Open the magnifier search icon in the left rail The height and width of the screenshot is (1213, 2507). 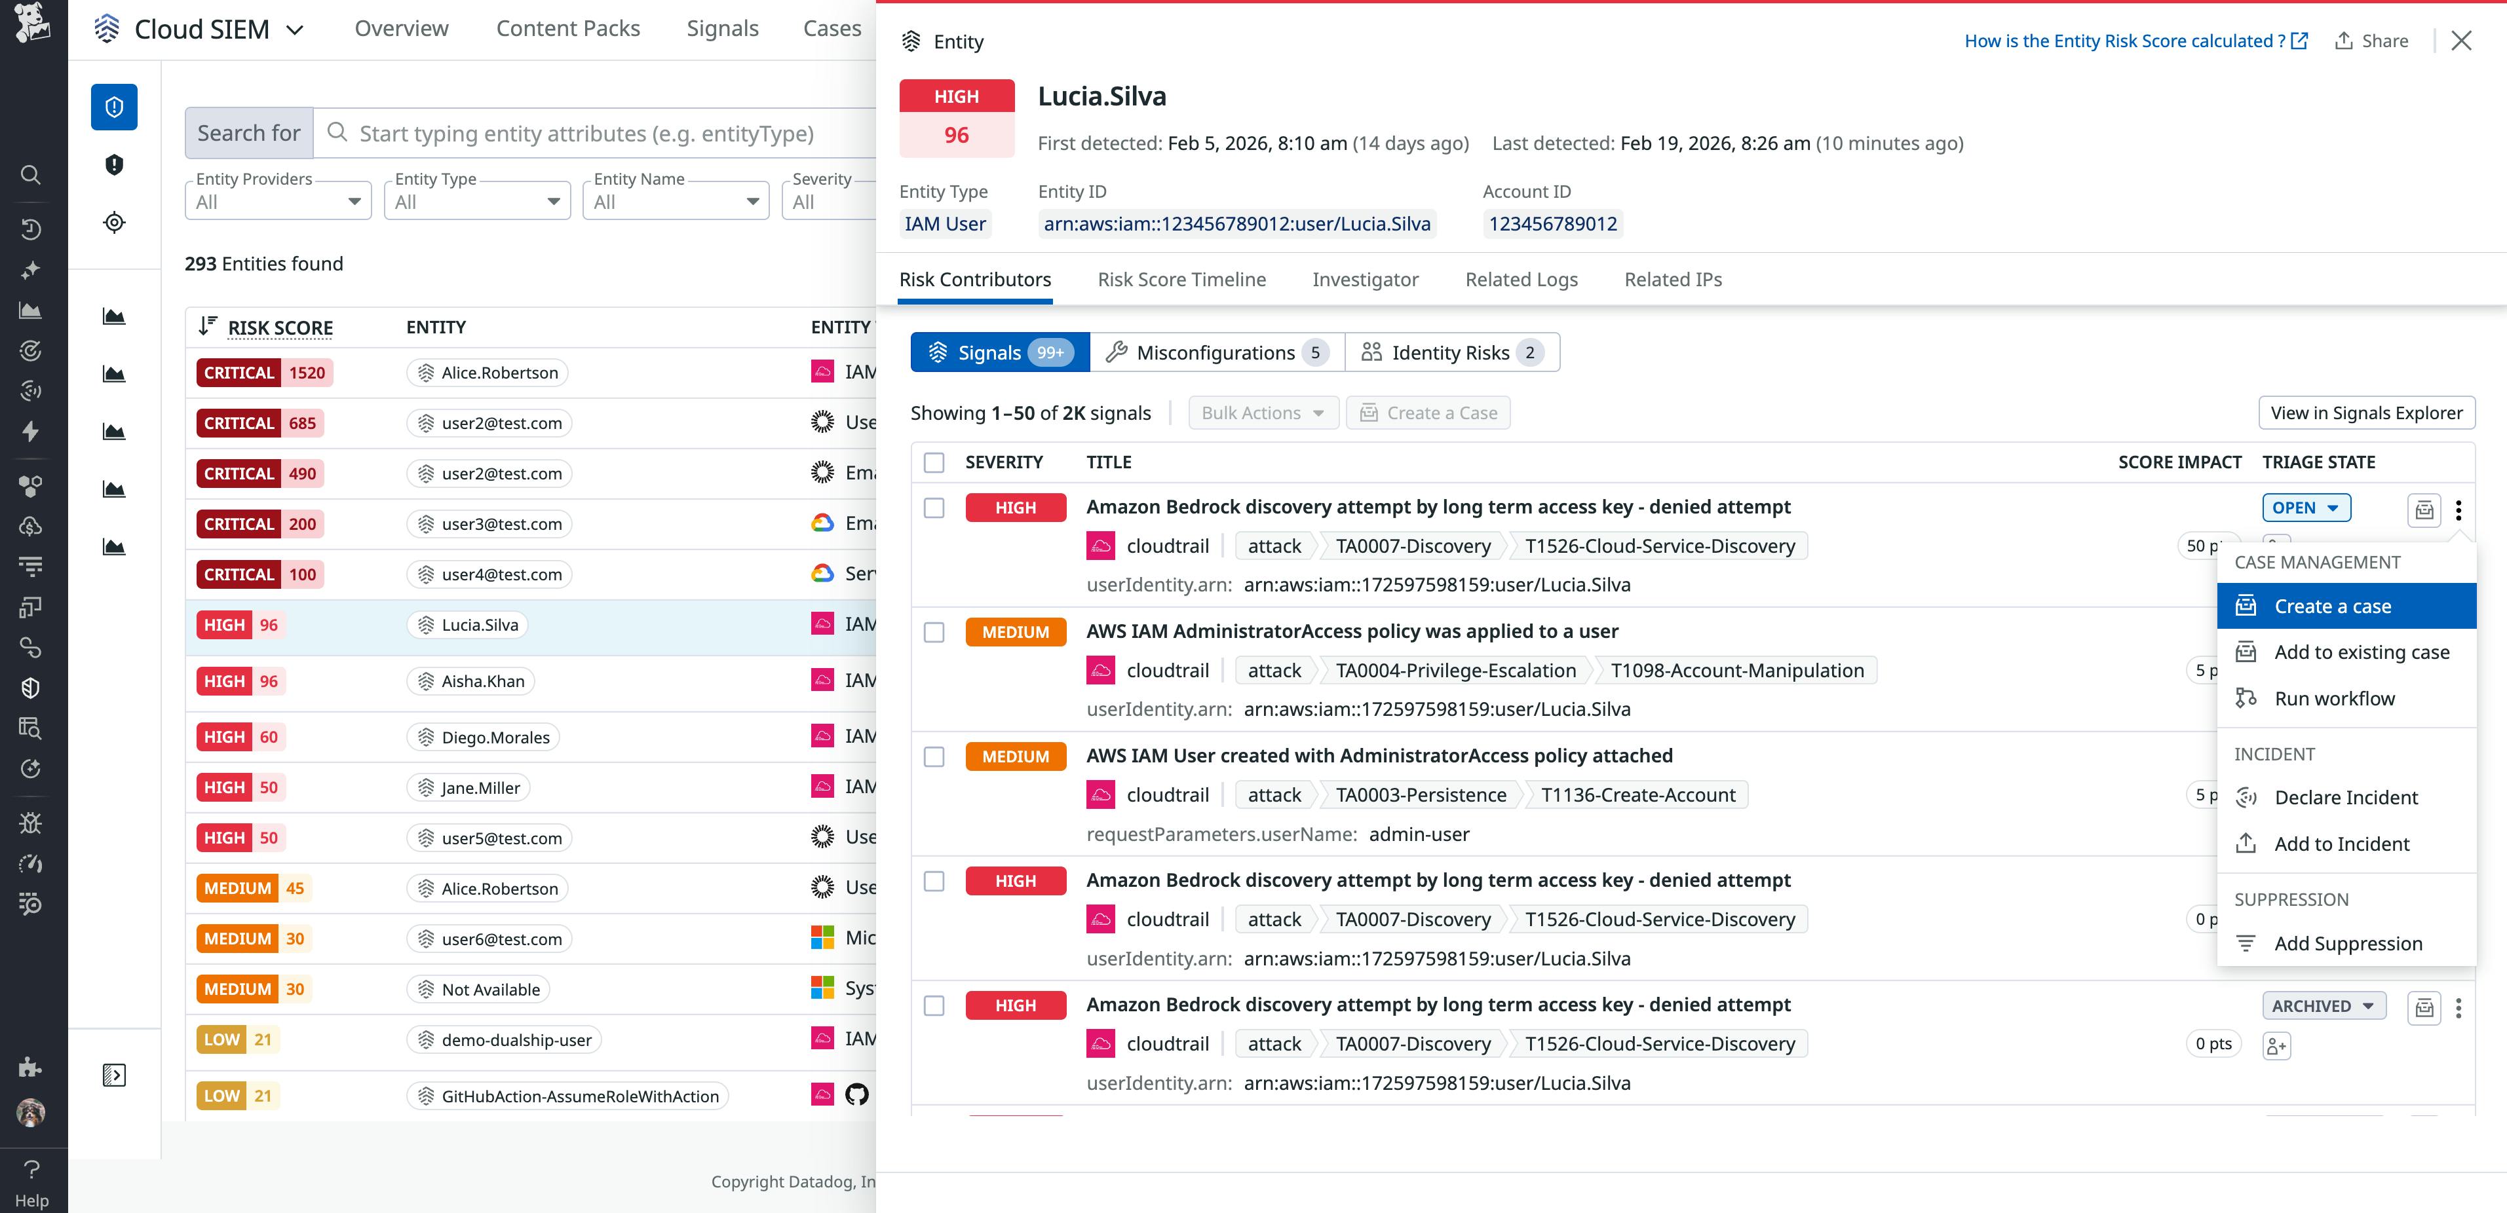[x=30, y=175]
